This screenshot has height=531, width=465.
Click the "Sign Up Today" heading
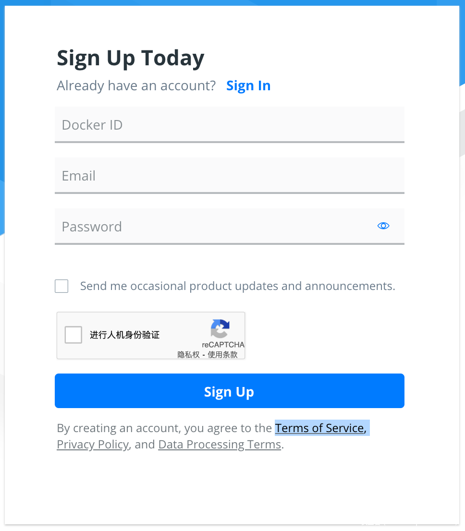[x=131, y=58]
